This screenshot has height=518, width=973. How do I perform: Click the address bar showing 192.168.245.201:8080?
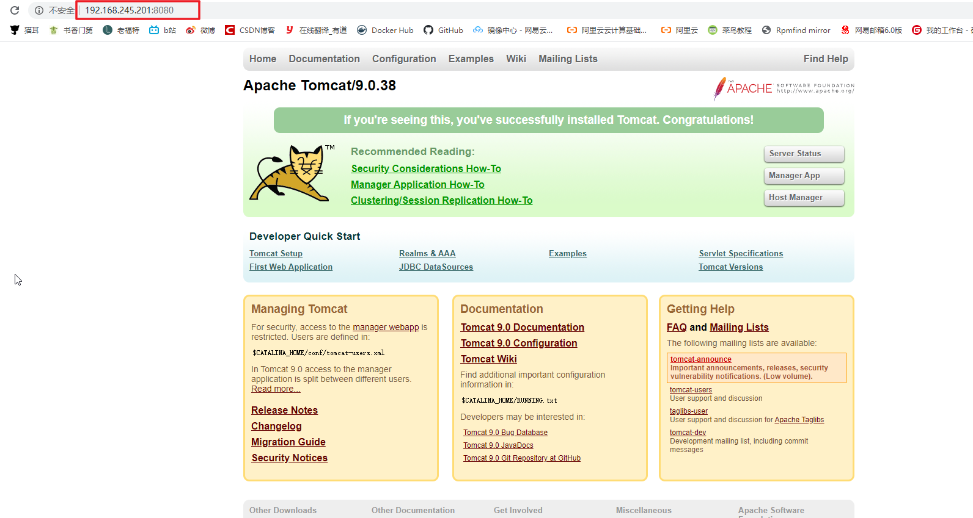point(138,10)
